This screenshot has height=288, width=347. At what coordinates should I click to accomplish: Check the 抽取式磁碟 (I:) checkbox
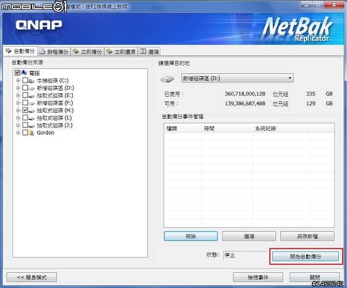point(25,118)
